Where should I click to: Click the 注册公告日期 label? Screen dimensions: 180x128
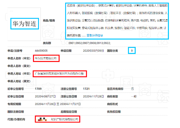(69, 97)
